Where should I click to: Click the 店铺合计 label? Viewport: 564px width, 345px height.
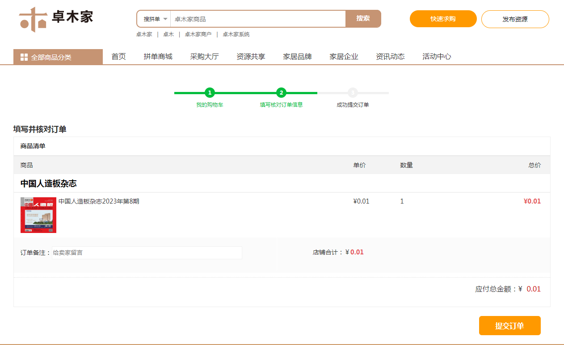[x=328, y=252]
